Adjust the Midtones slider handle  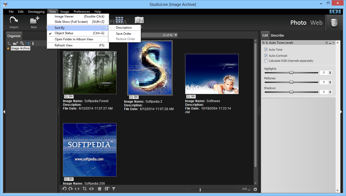coord(291,82)
